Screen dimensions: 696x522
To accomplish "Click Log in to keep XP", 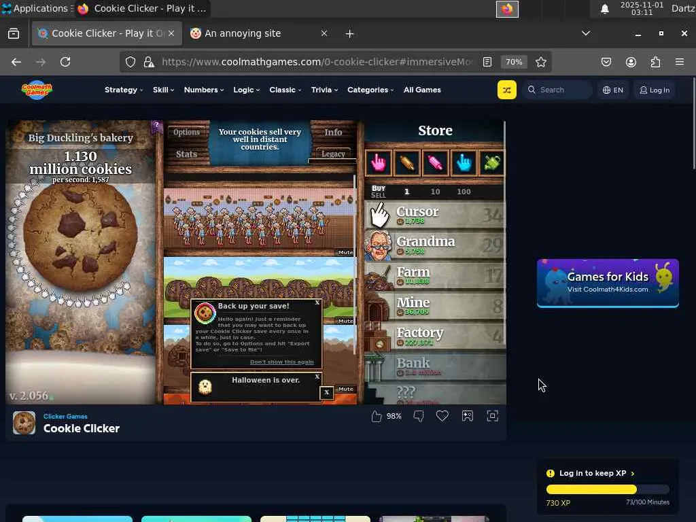I will [x=593, y=473].
